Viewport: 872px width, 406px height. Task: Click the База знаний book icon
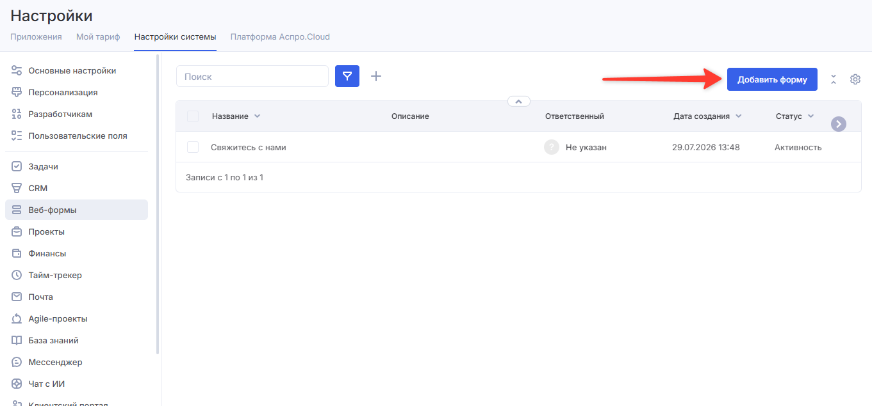[x=17, y=340]
